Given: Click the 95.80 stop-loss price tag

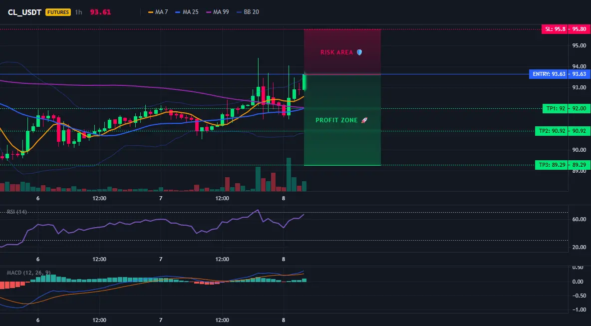Looking at the screenshot, I should [579, 29].
